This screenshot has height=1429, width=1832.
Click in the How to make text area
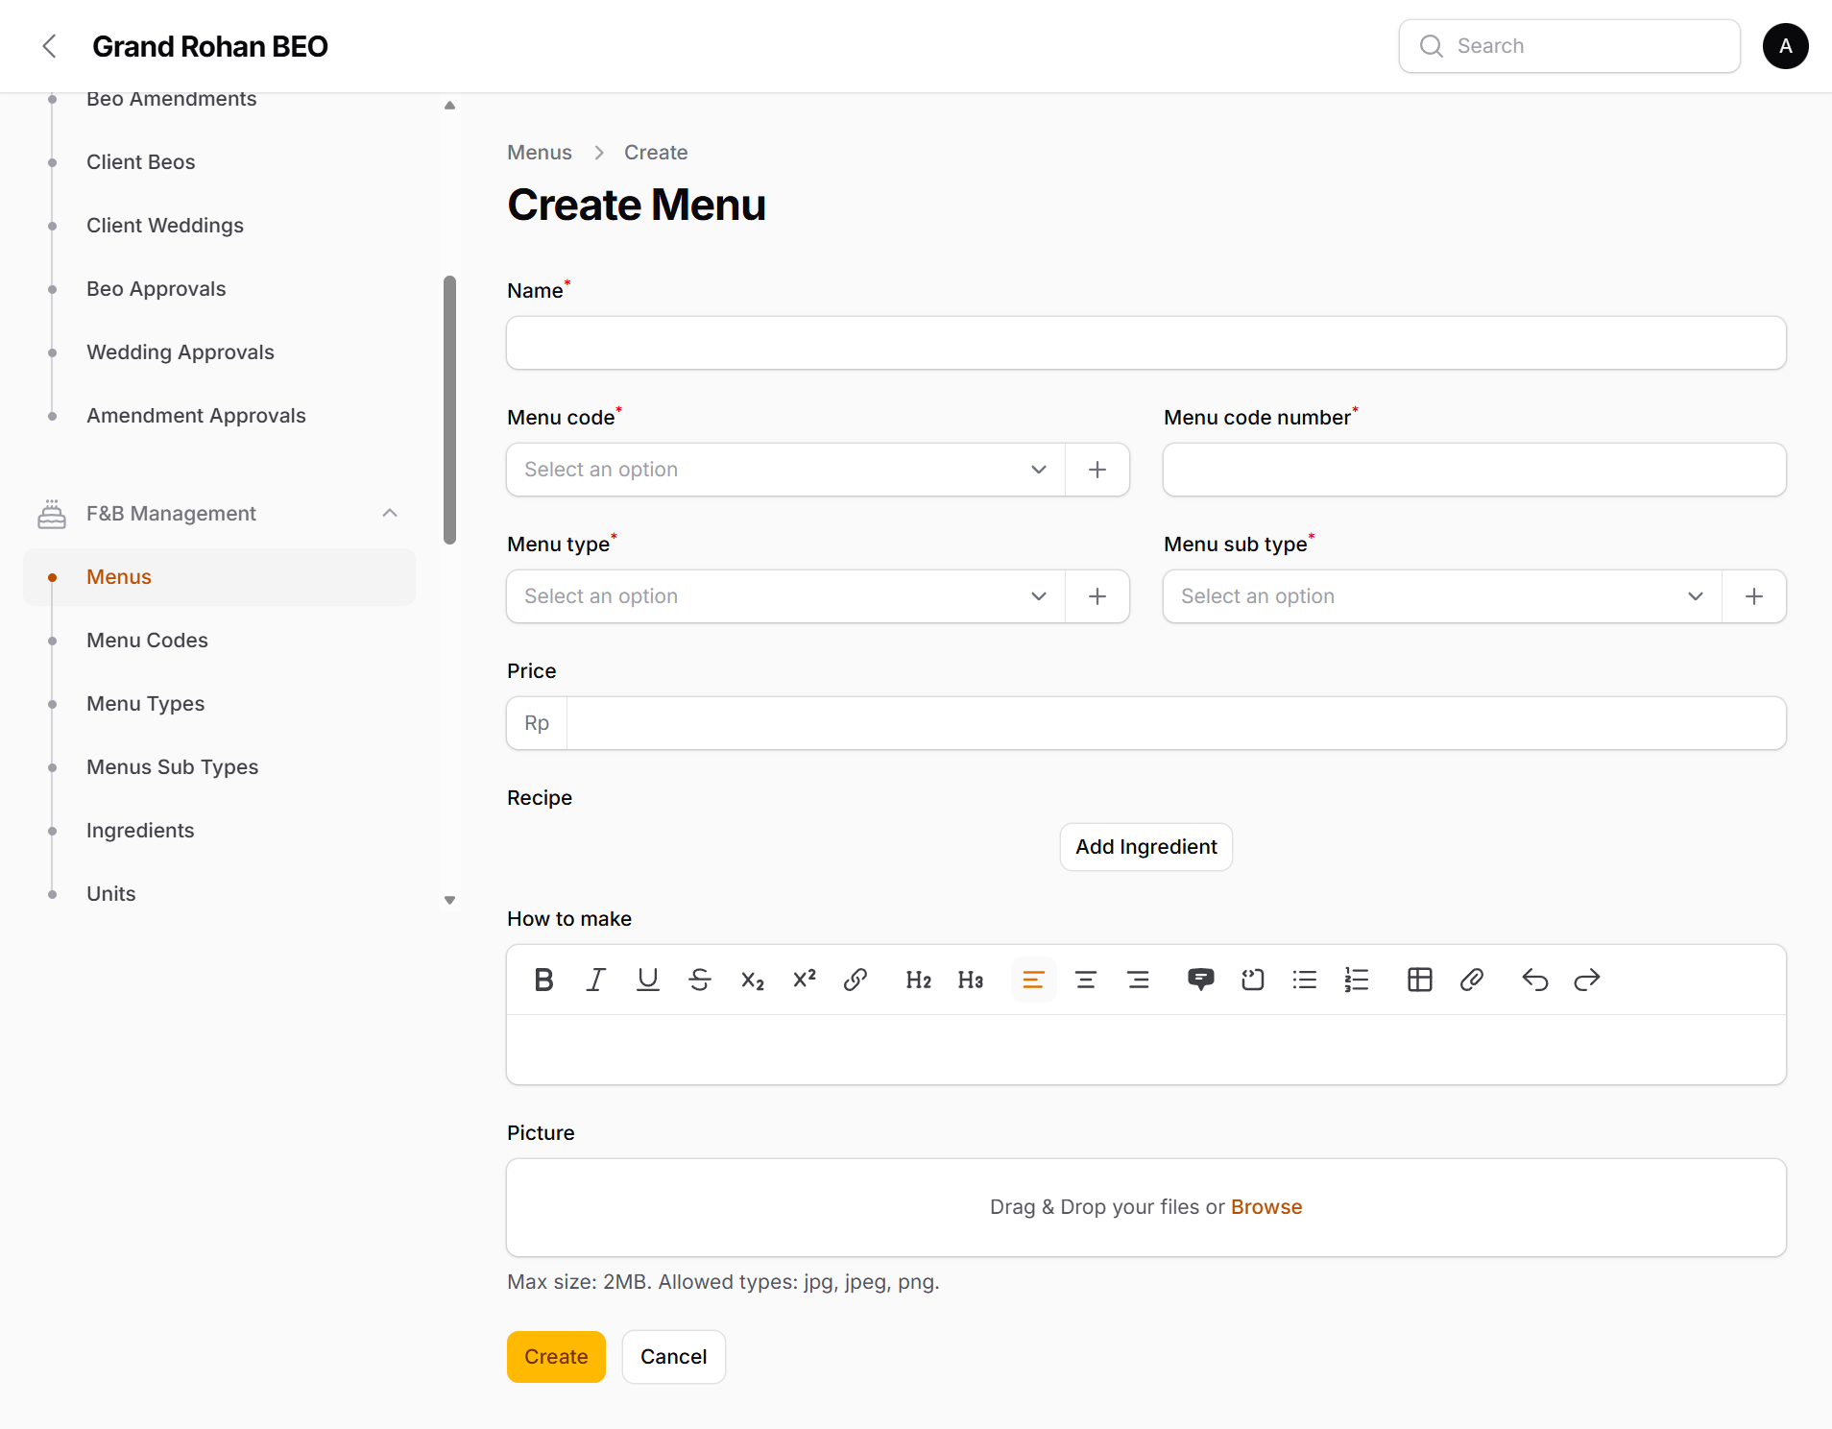pyautogui.click(x=1146, y=1050)
